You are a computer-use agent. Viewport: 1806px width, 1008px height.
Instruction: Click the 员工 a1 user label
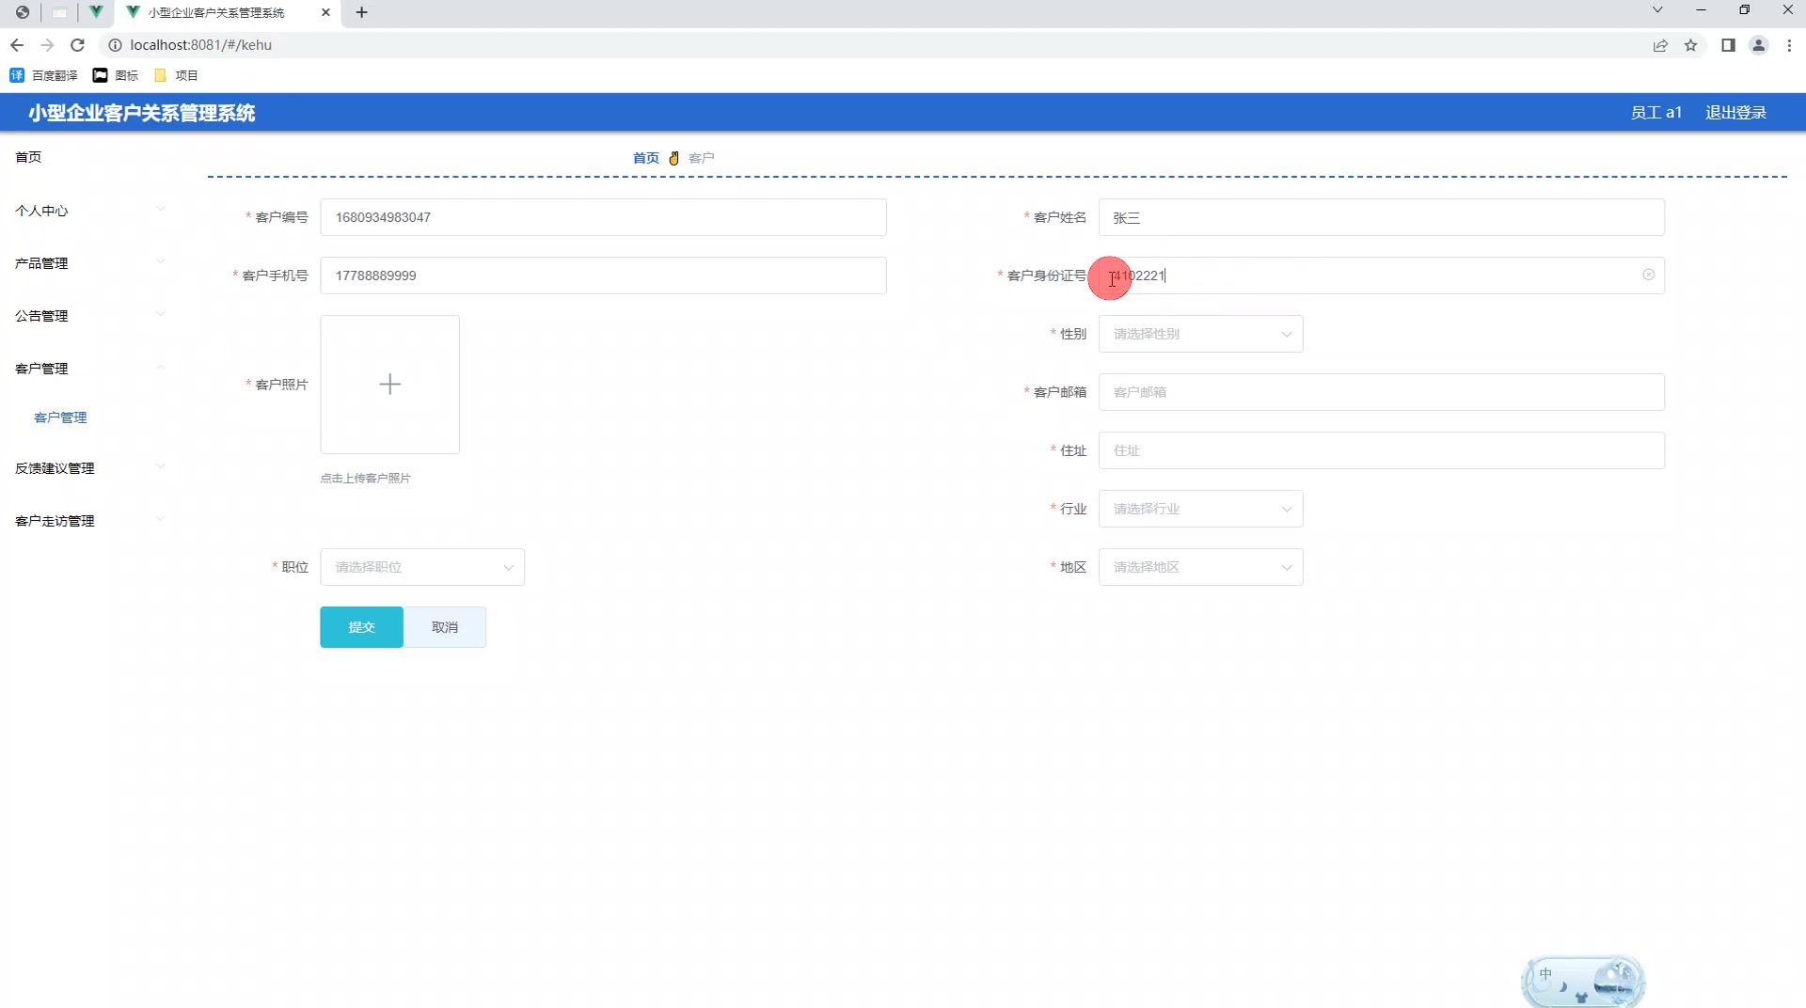tap(1655, 113)
